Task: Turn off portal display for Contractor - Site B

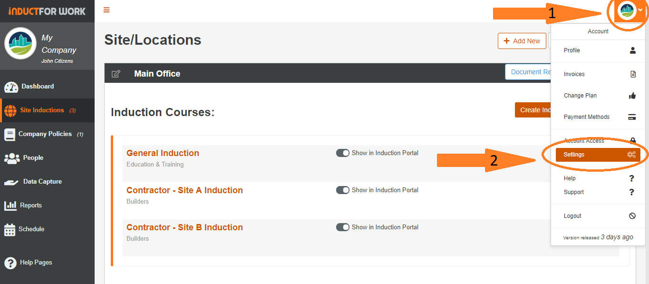Action: coord(343,227)
